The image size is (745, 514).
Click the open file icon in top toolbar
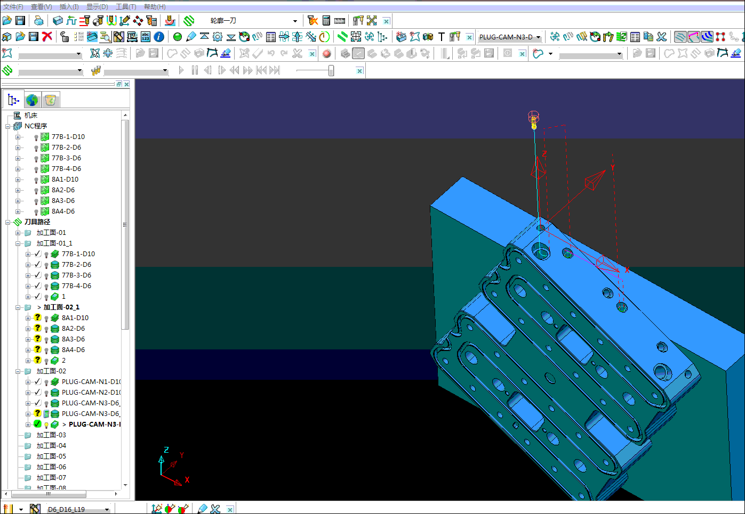tap(7, 20)
